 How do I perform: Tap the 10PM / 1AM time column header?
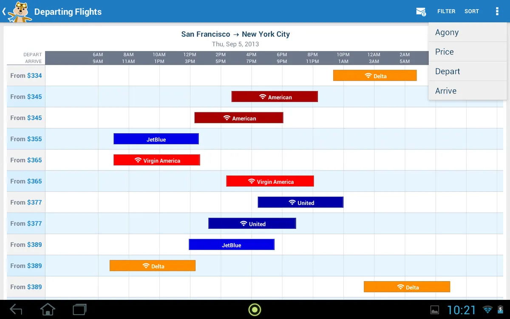click(343, 58)
